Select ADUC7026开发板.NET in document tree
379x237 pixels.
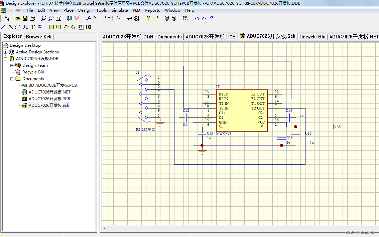(49, 92)
